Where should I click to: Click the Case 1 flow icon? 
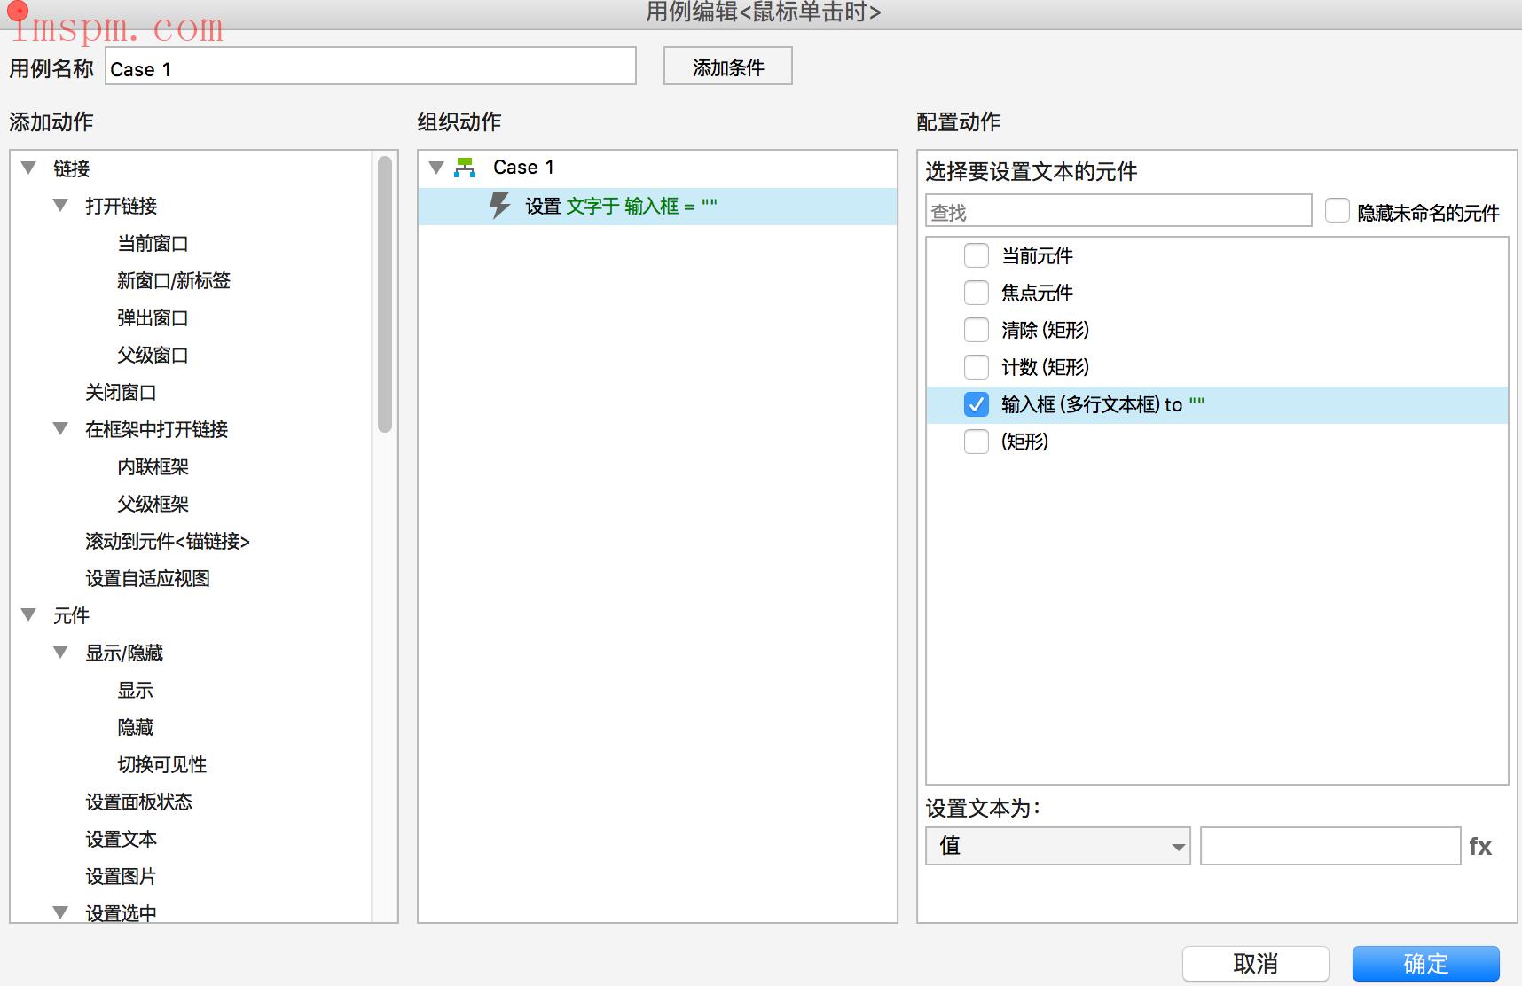point(465,168)
